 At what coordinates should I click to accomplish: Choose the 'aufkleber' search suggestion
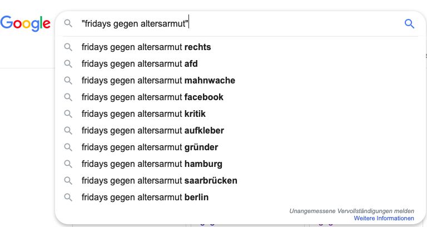(x=152, y=131)
